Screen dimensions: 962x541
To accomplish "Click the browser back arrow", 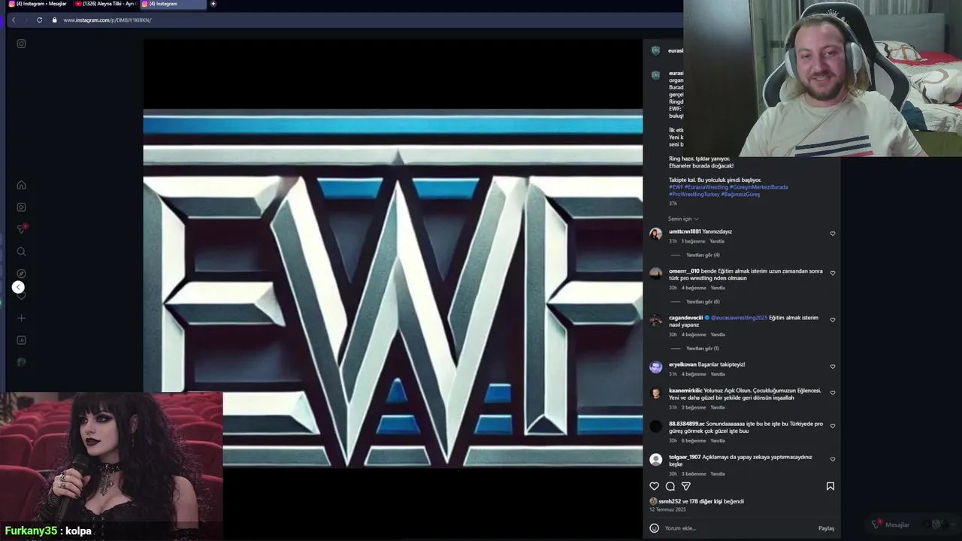I will click(x=14, y=20).
